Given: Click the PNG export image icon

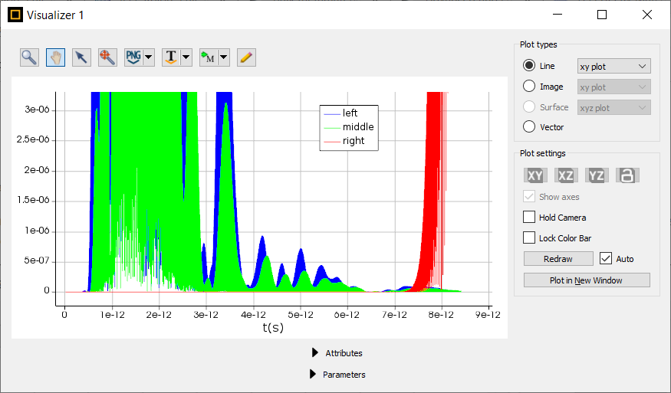Looking at the screenshot, I should 133,57.
